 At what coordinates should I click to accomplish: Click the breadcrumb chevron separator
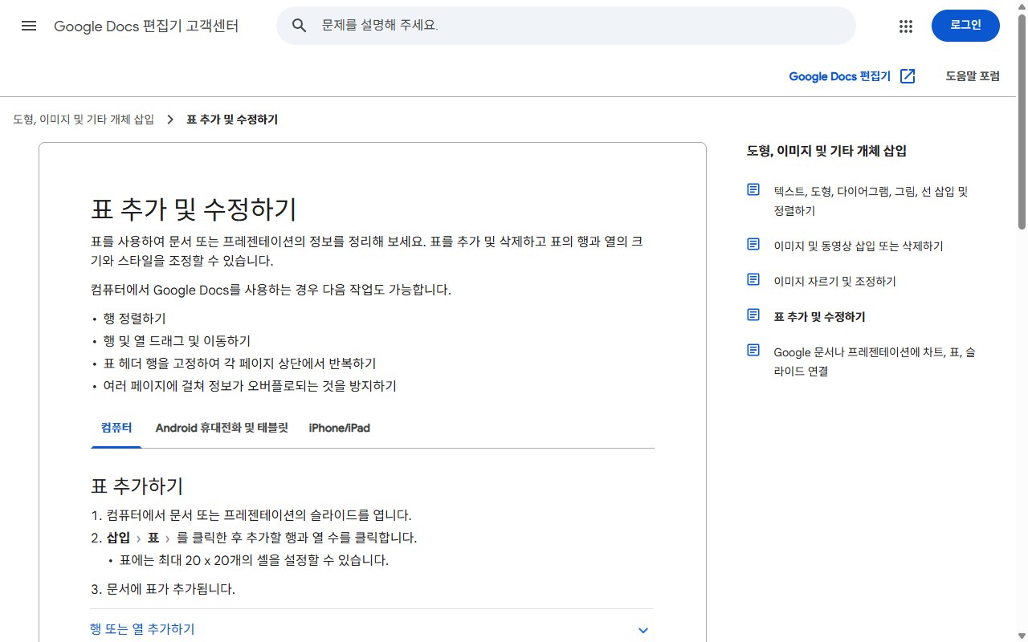[170, 120]
